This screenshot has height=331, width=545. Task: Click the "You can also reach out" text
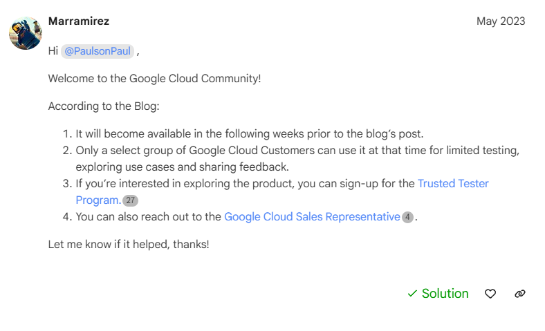[149, 217]
